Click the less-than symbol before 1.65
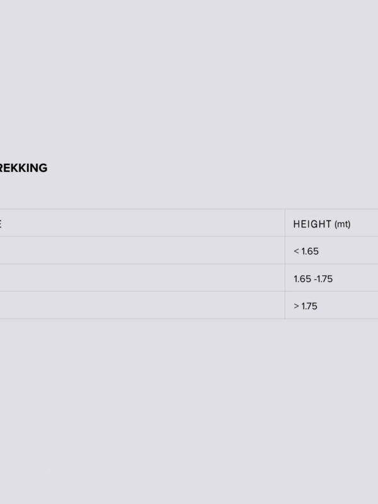The height and width of the screenshot is (504, 378). tap(296, 251)
